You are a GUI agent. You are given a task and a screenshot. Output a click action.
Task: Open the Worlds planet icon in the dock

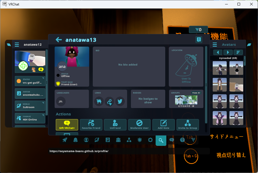pyautogui.click(x=97, y=140)
